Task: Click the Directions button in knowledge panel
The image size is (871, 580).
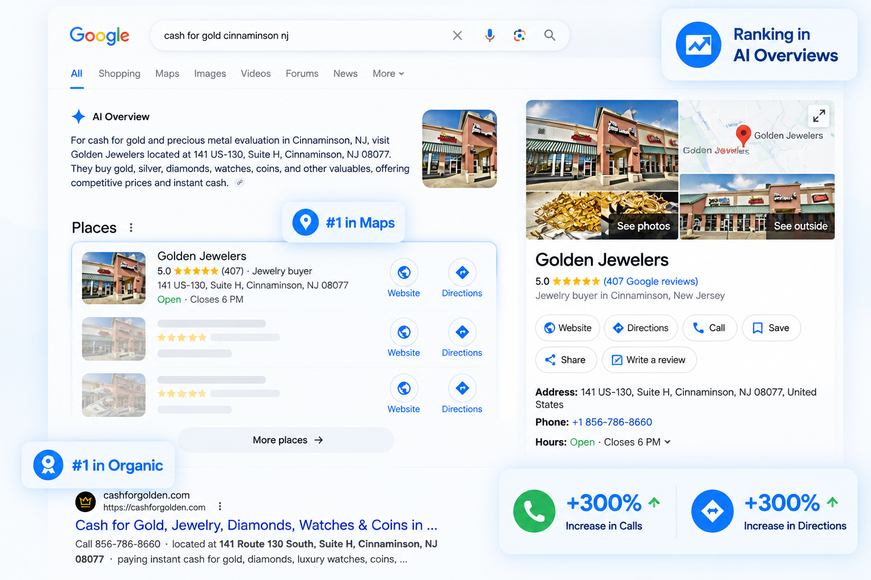Action: (641, 328)
